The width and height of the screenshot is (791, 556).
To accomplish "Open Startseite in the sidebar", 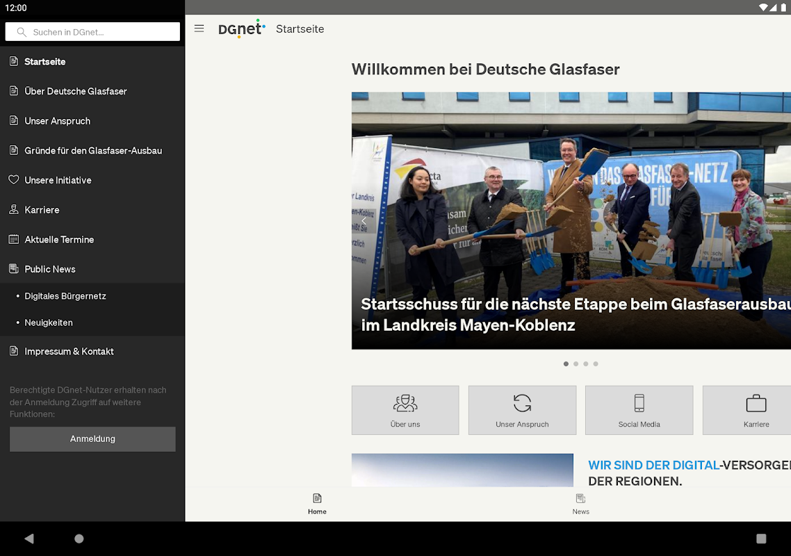I will tap(92, 62).
